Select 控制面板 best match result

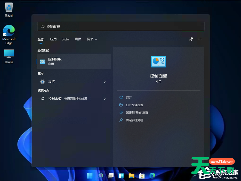click(x=74, y=62)
